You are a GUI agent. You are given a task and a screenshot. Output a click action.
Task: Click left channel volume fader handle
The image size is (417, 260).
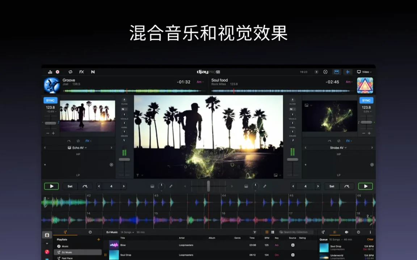124,160
